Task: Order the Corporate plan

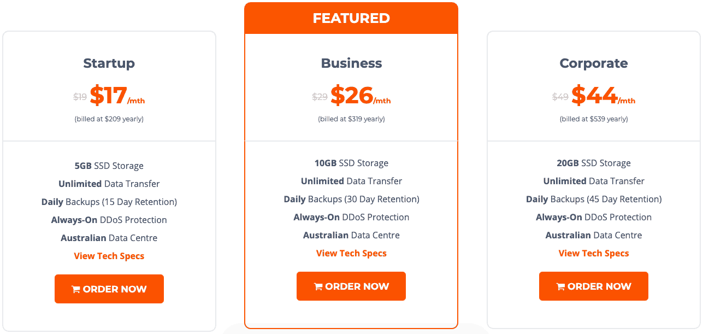Action: [x=594, y=286]
